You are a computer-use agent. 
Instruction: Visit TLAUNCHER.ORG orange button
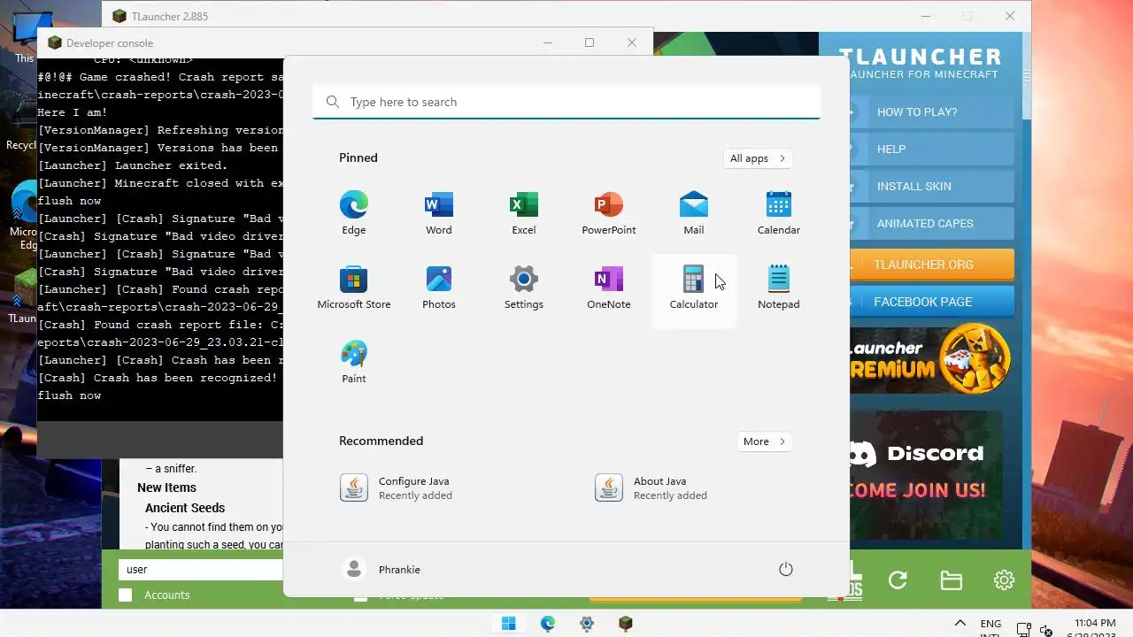pyautogui.click(x=931, y=265)
